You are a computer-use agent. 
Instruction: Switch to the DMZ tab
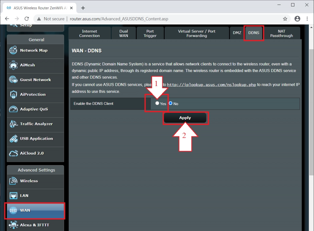pyautogui.click(x=237, y=33)
